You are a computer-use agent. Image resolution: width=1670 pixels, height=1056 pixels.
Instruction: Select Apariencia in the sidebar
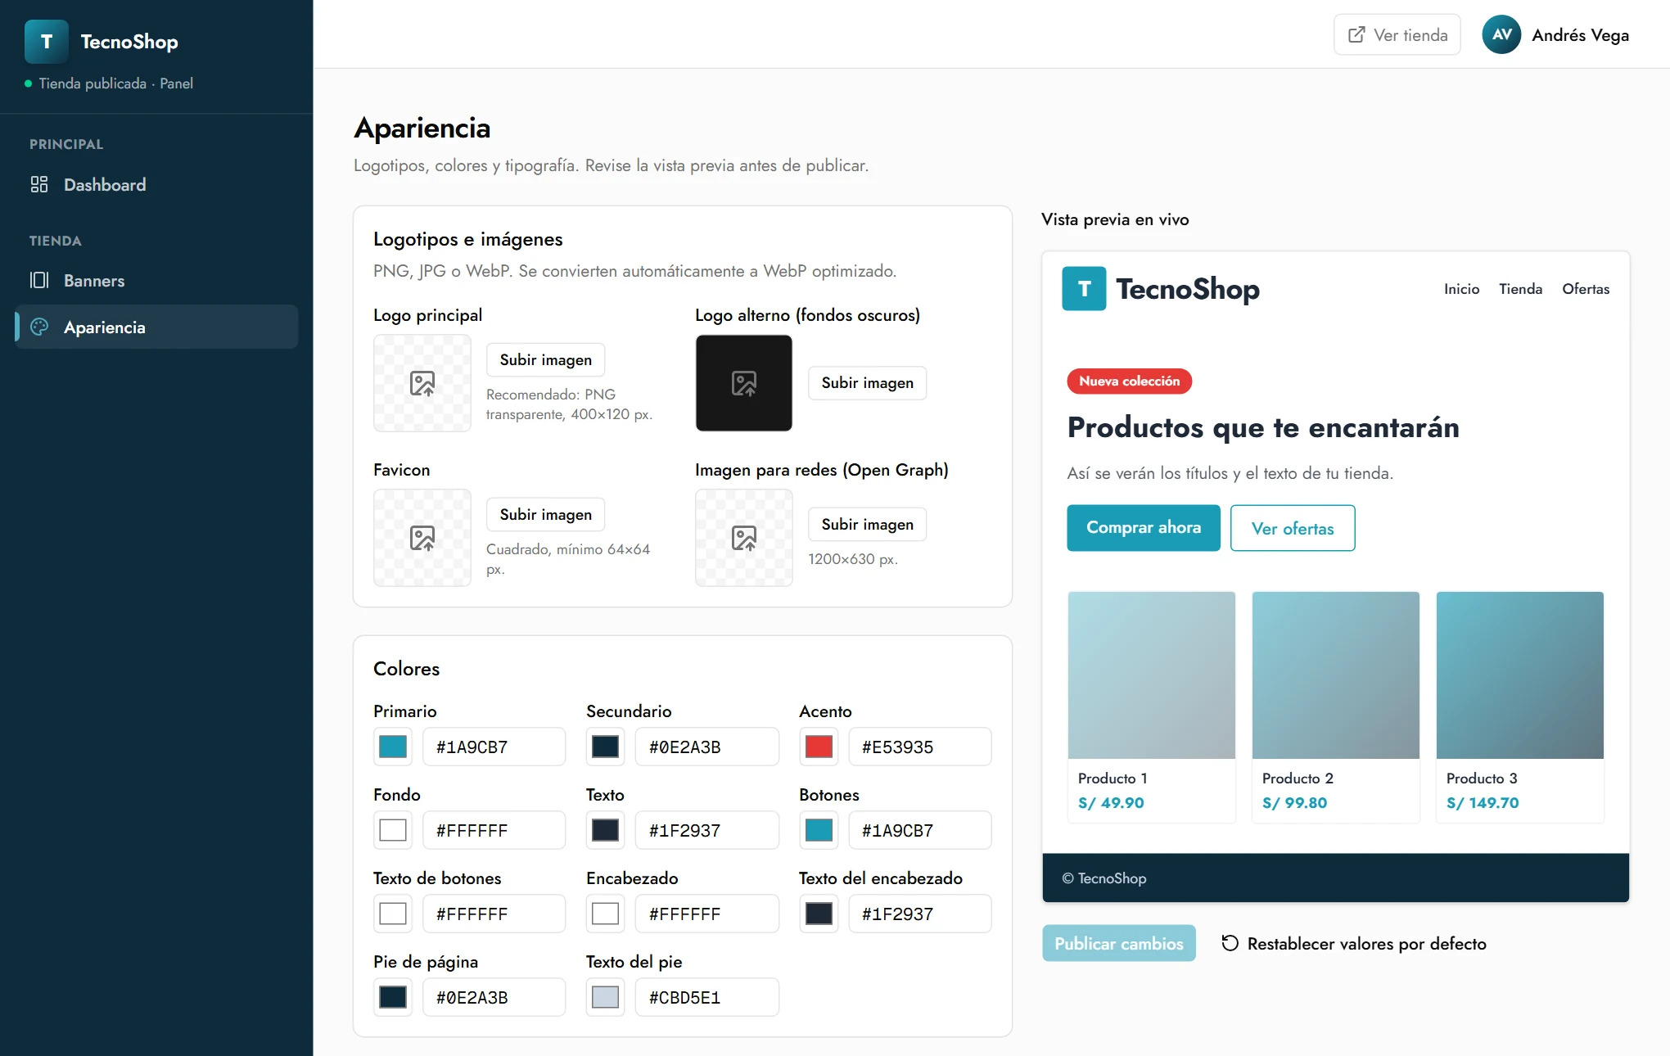pos(156,327)
